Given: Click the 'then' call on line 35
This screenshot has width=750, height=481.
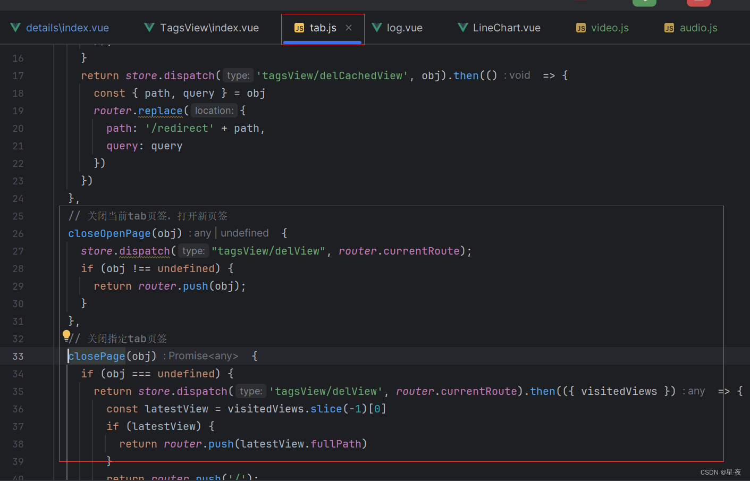Looking at the screenshot, I should (543, 391).
